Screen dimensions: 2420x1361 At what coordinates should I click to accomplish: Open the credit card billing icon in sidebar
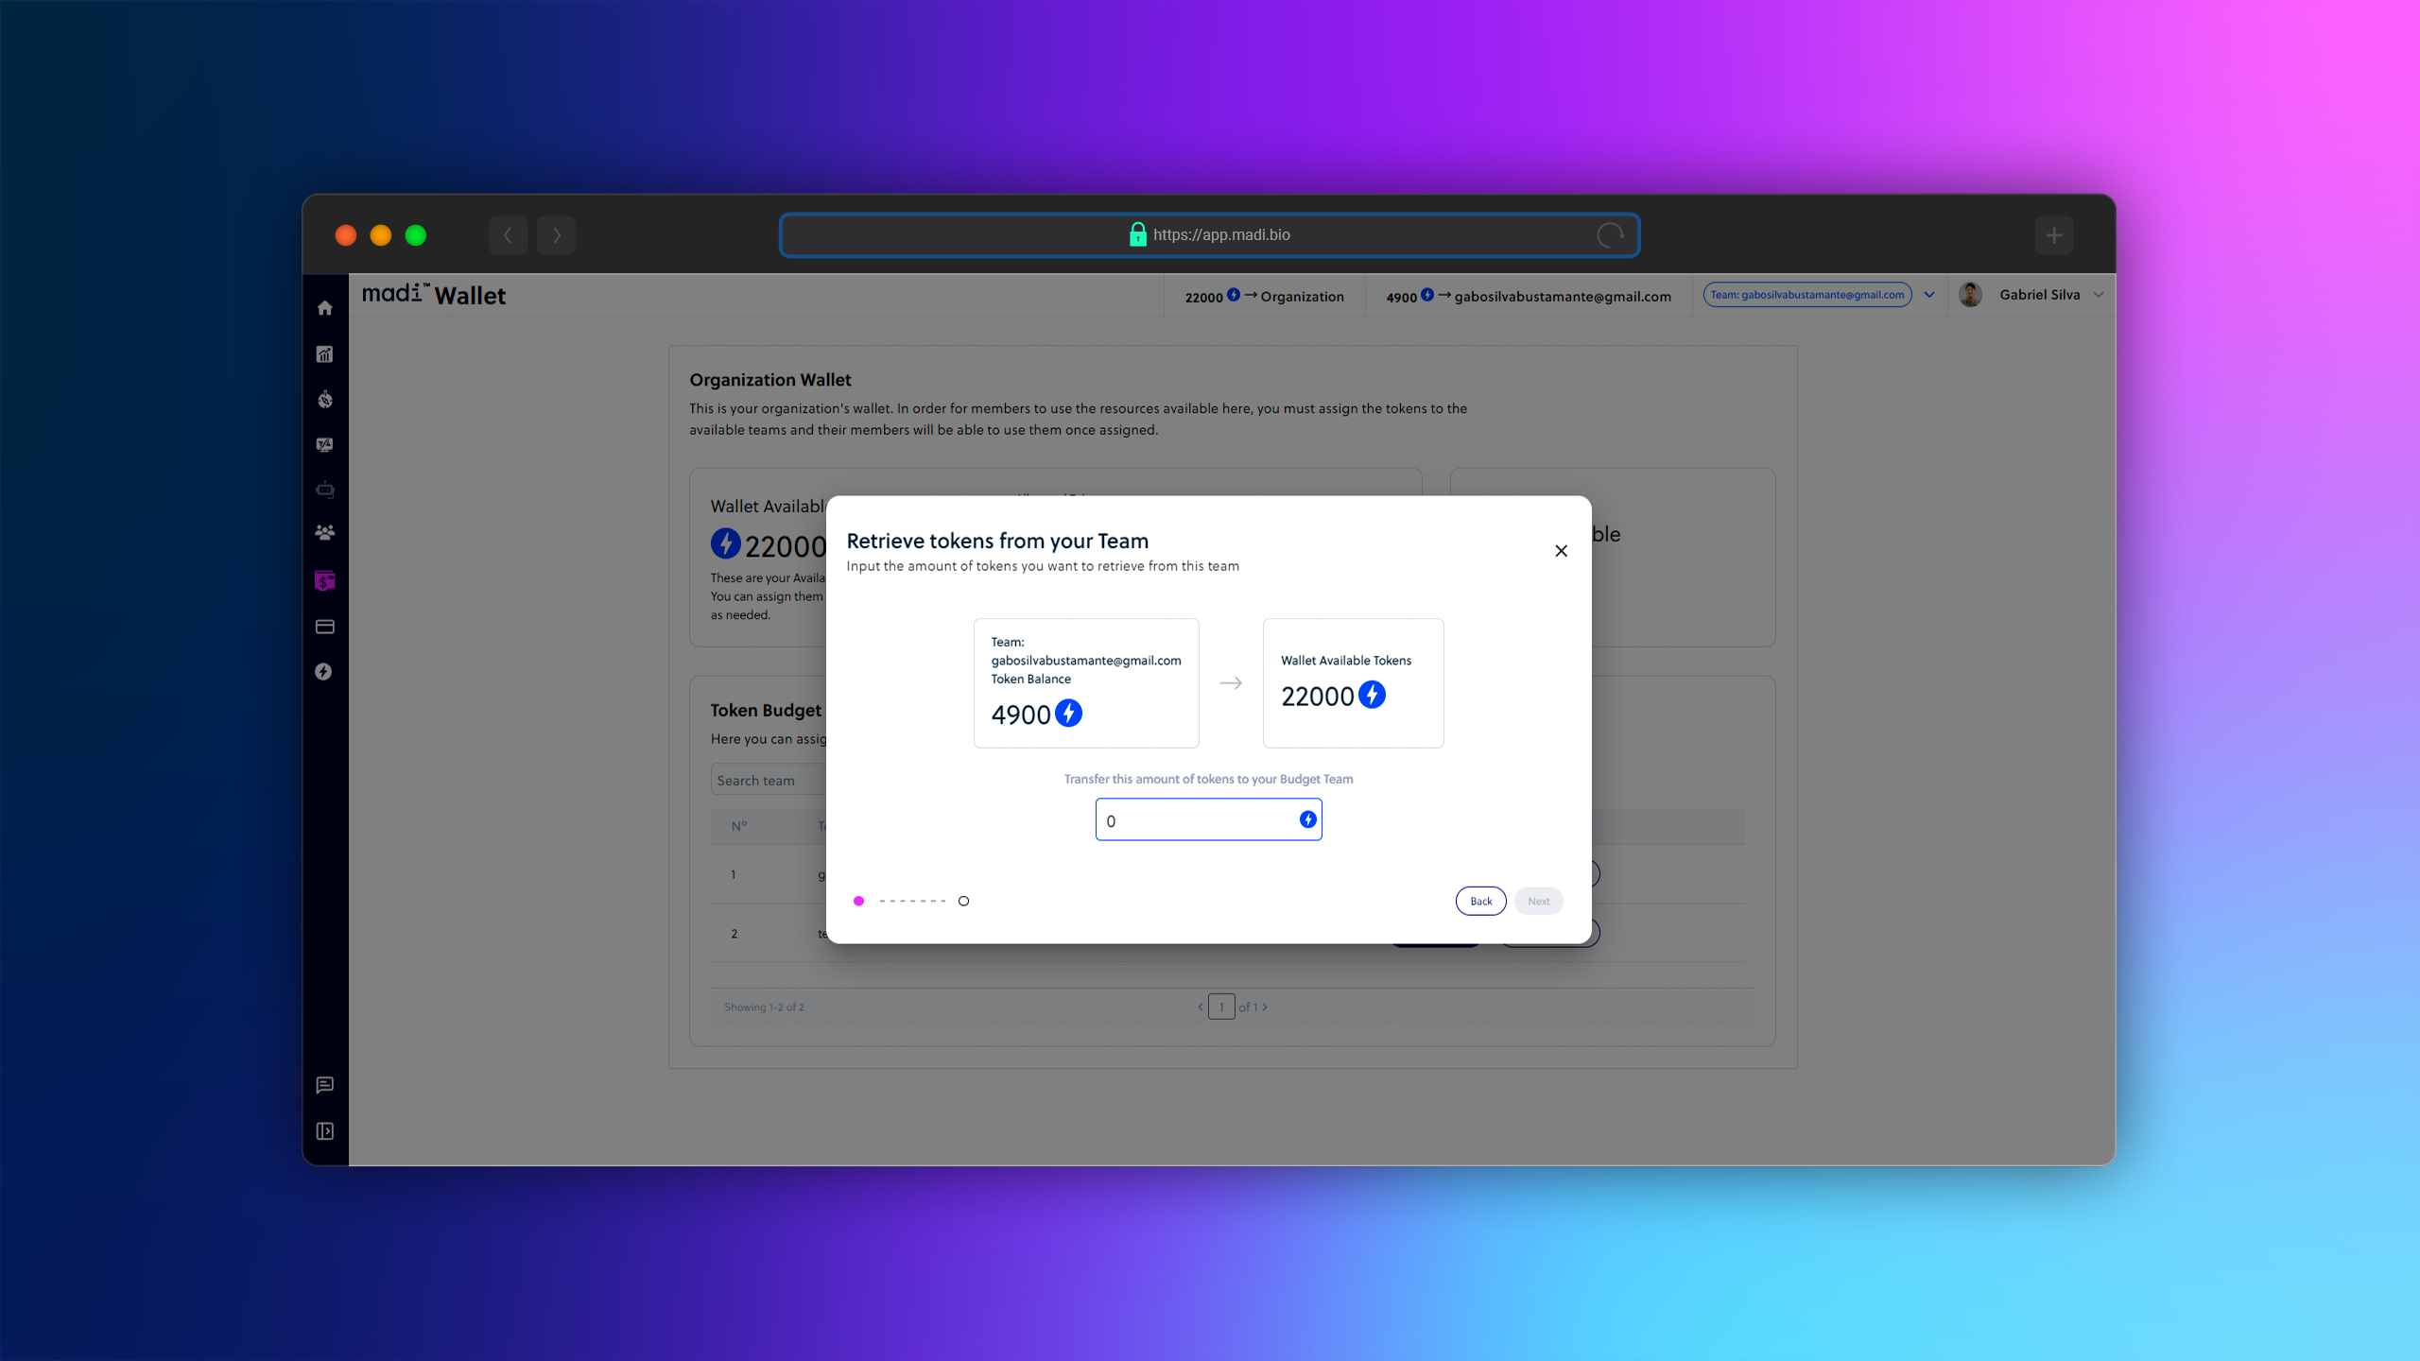pyautogui.click(x=324, y=627)
